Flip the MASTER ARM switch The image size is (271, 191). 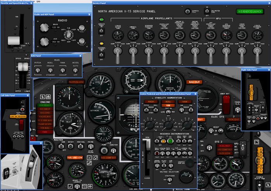coord(61,146)
